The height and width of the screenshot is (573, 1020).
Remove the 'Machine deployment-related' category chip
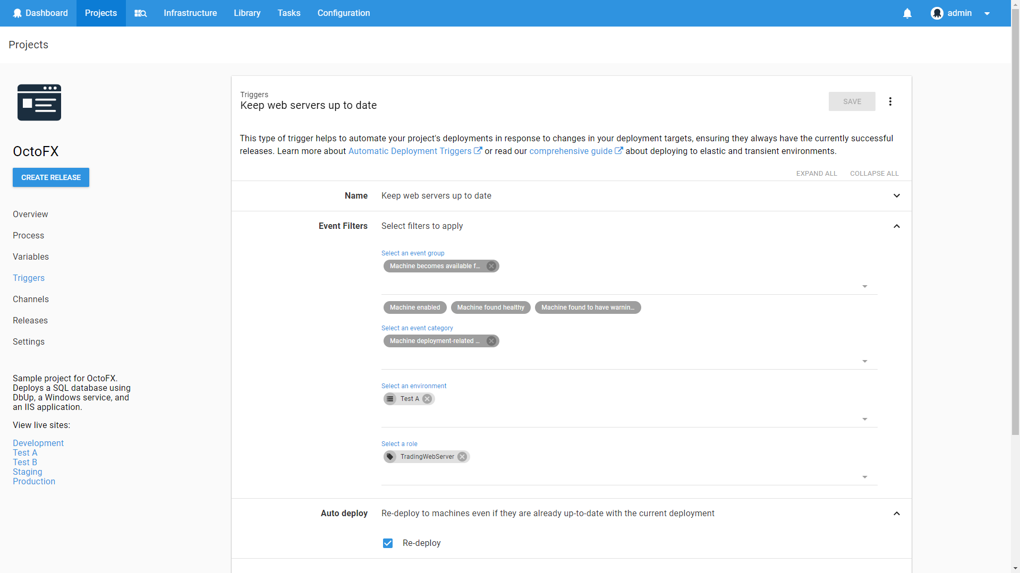pyautogui.click(x=491, y=341)
